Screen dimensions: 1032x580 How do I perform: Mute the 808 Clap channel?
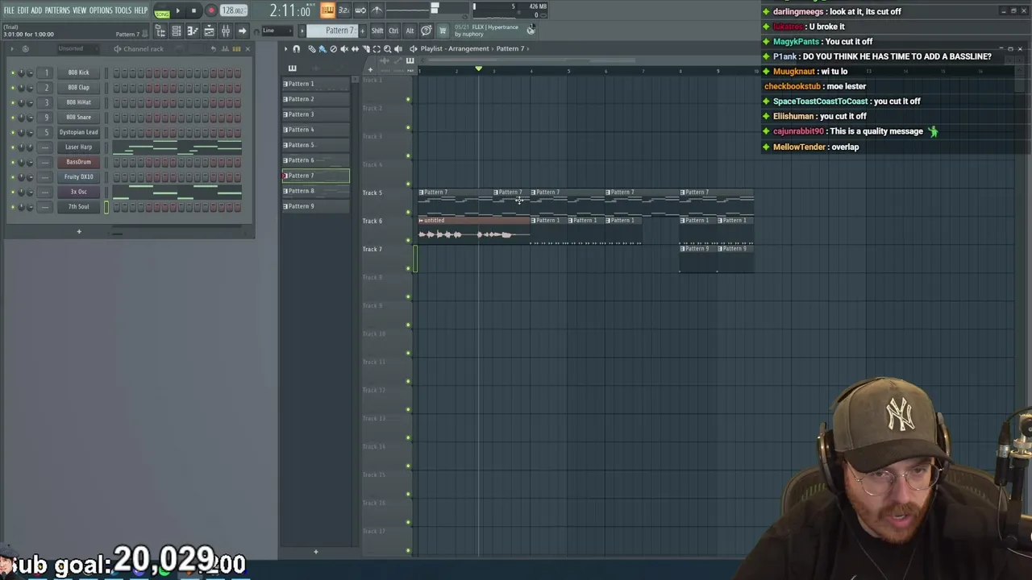tap(13, 87)
